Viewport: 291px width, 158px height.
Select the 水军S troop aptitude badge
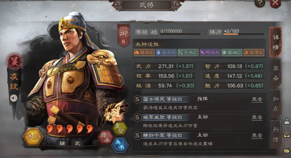pyautogui.click(x=254, y=53)
